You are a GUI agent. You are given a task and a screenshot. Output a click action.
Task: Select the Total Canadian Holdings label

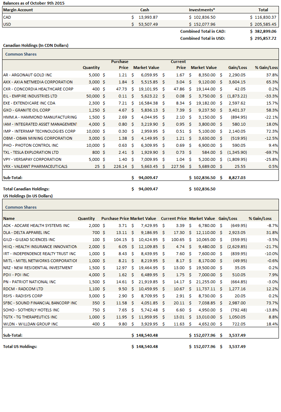coord(26,189)
